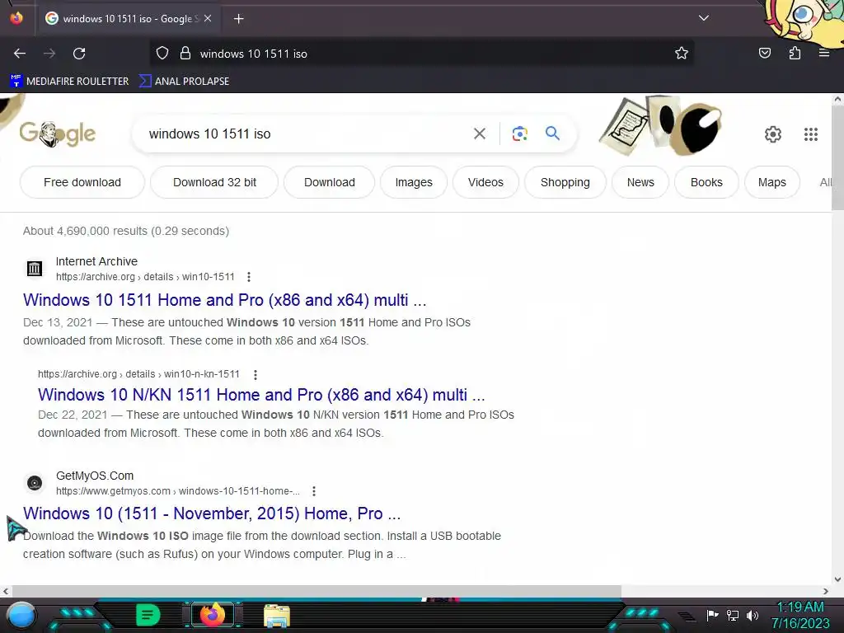This screenshot has height=633, width=844.
Task: Open Google quick settings gear icon
Action: (x=773, y=134)
